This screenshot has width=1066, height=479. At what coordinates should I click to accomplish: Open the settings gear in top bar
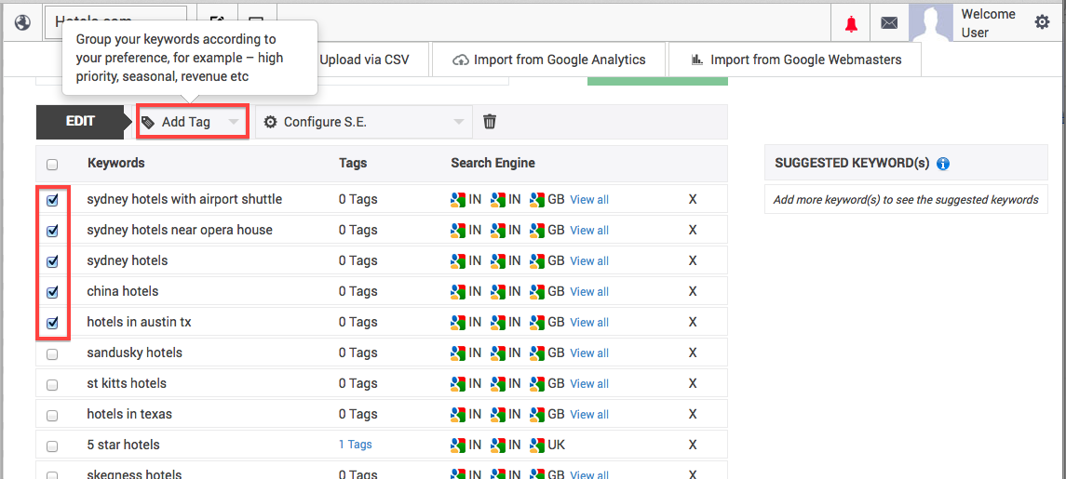click(1042, 22)
